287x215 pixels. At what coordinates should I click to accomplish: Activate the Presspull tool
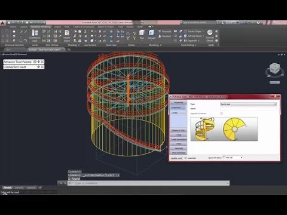164,36
